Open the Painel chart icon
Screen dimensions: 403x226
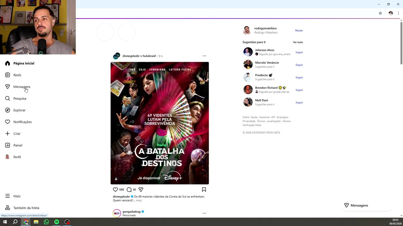pyautogui.click(x=8, y=145)
